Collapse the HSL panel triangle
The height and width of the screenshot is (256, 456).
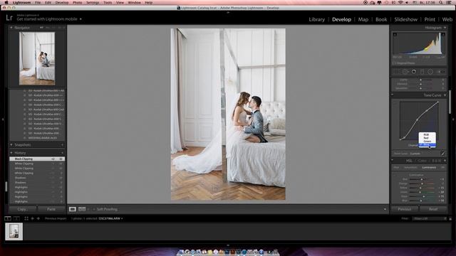(x=445, y=161)
